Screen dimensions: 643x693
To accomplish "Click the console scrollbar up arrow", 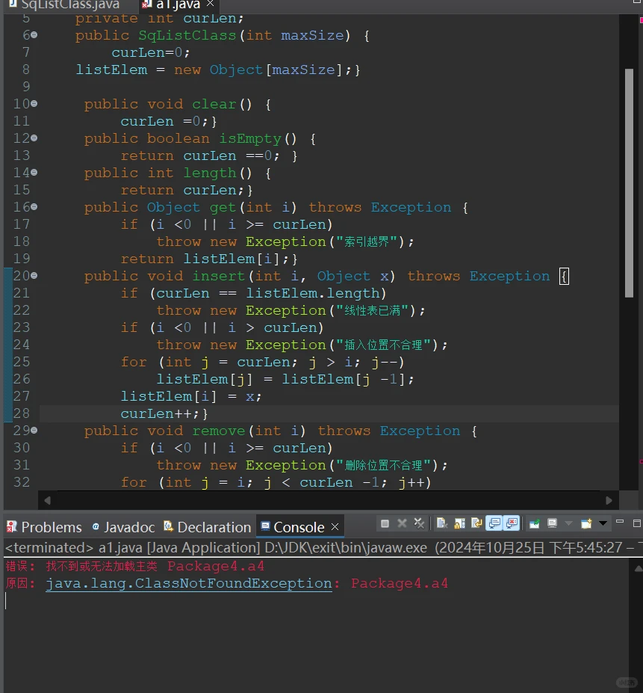I will pos(638,569).
